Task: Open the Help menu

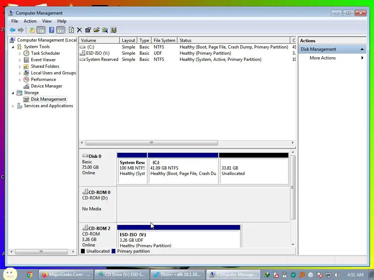Action: tap(62, 21)
